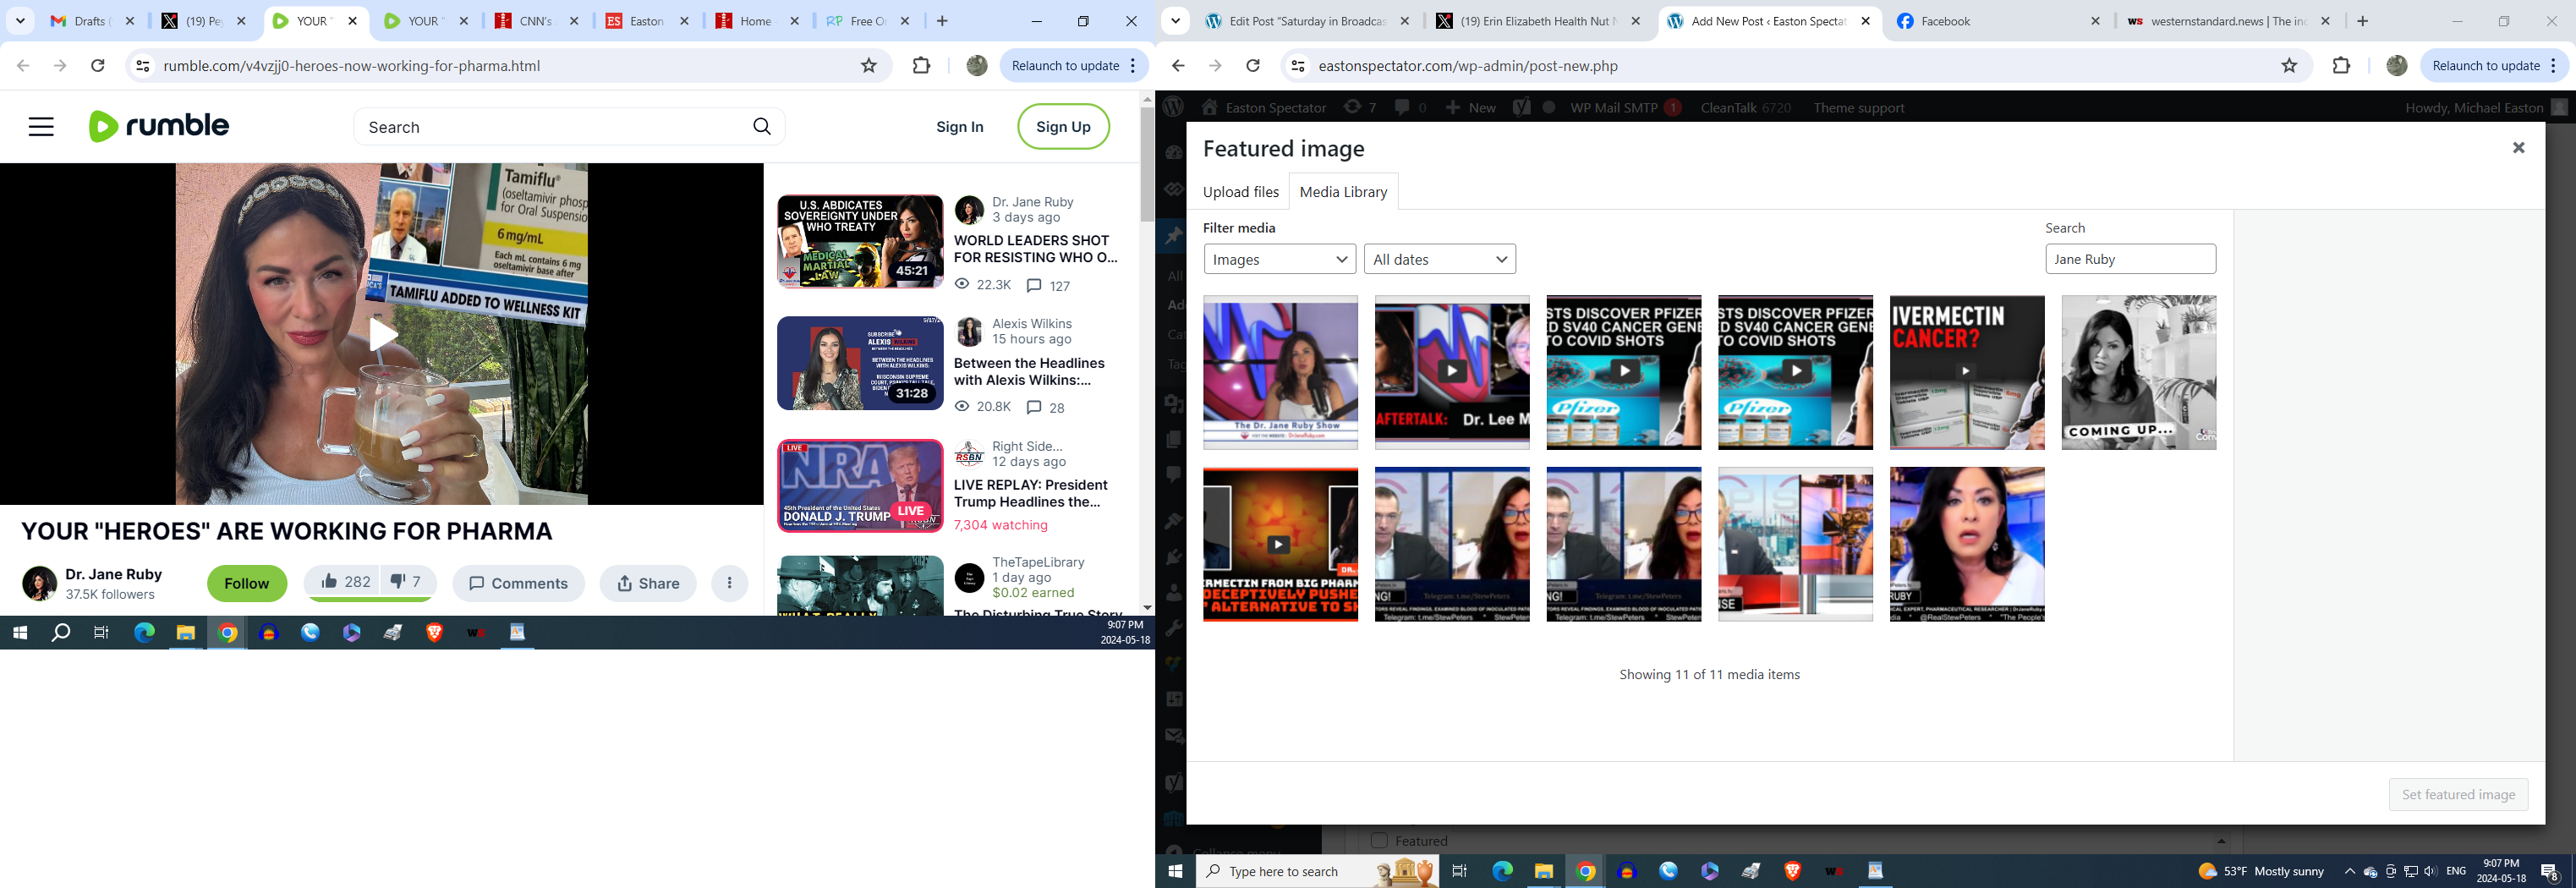This screenshot has height=888, width=2576.
Task: Open the tab search dropdown in right browser
Action: coord(1176,21)
